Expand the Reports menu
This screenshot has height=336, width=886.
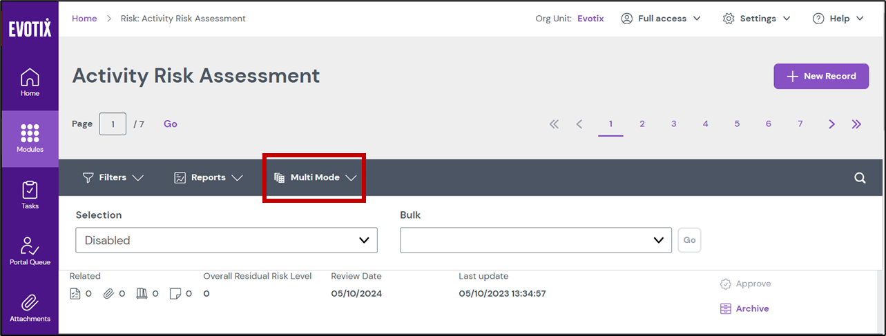pyautogui.click(x=208, y=178)
